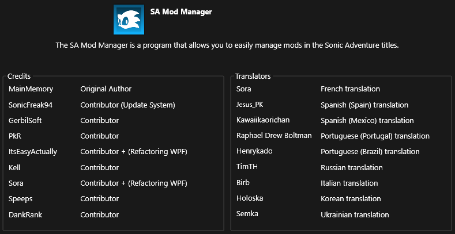Viewport: 455px width, 234px height.
Task: Select DankRank in the Credits list
Action: pyautogui.click(x=25, y=214)
